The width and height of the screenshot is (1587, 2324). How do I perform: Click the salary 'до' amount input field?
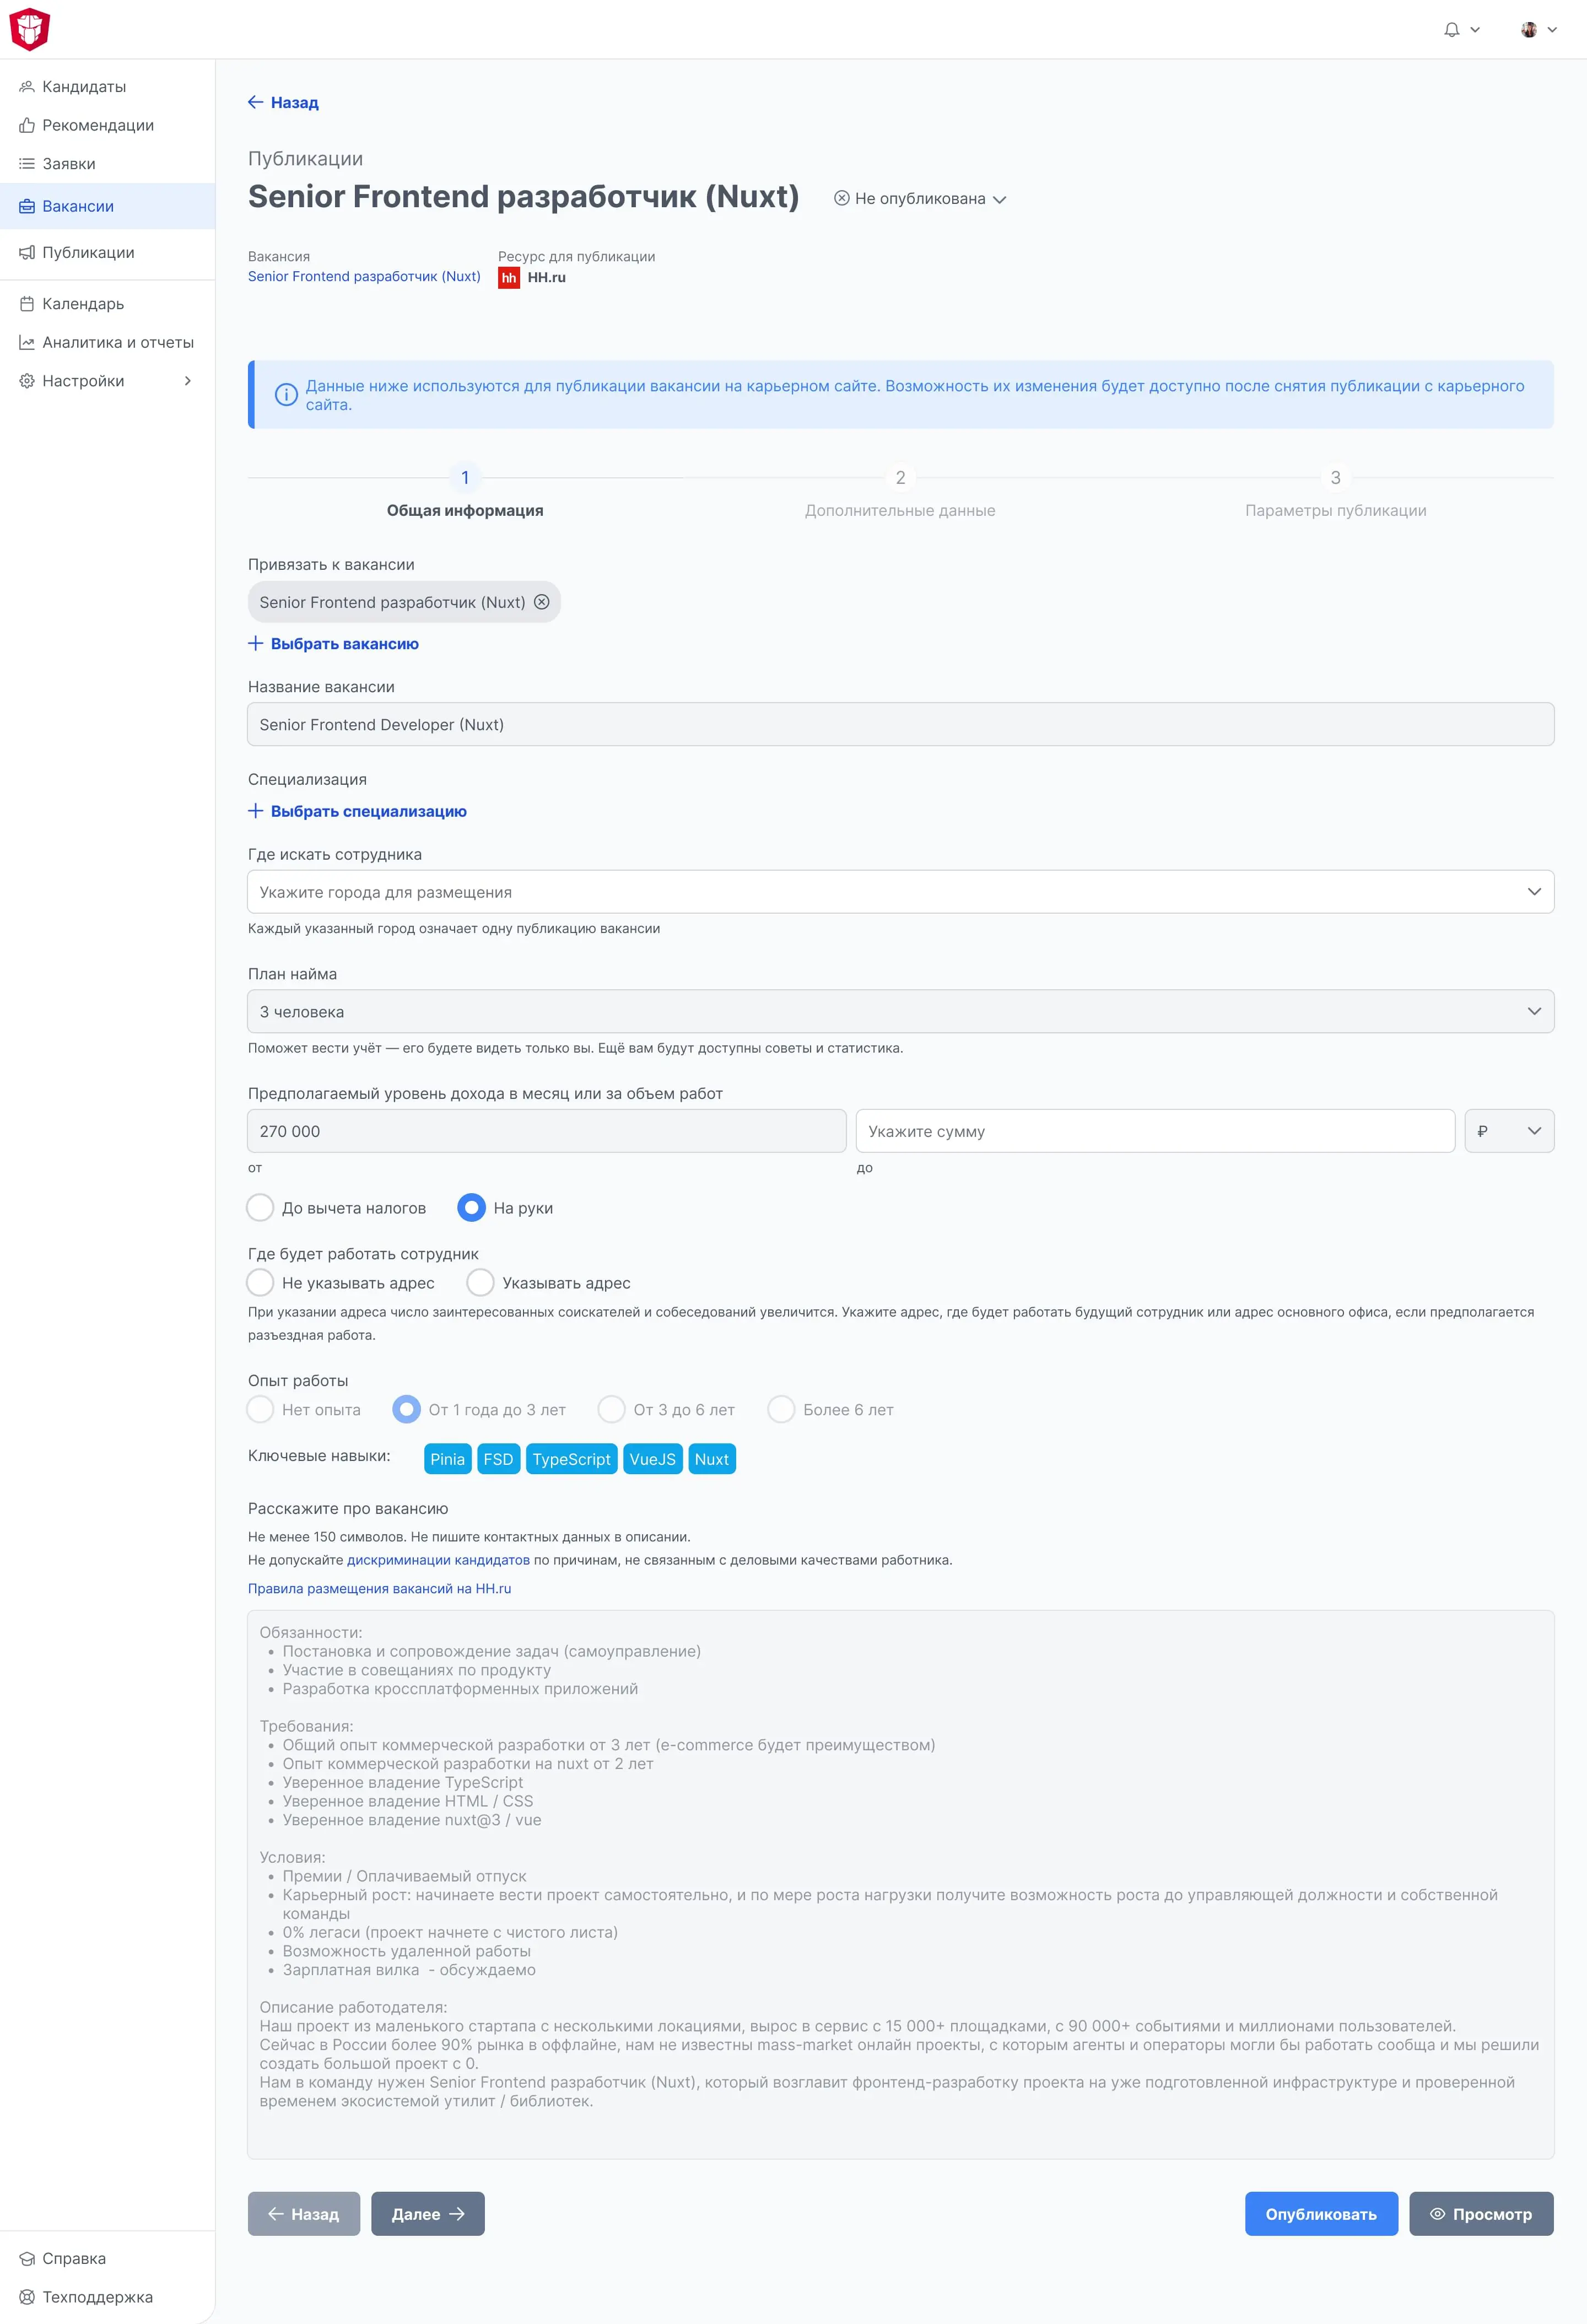(1154, 1131)
